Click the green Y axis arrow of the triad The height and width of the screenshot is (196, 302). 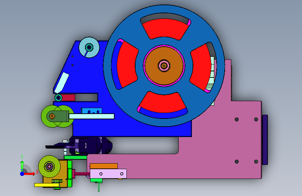coord(22,166)
